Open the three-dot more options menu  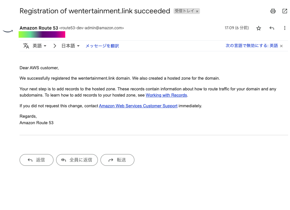pos(285,28)
